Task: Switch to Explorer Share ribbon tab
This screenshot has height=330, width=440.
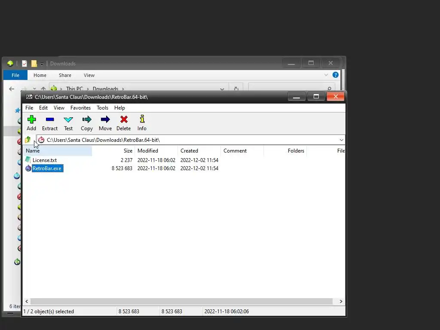Action: 65,75
